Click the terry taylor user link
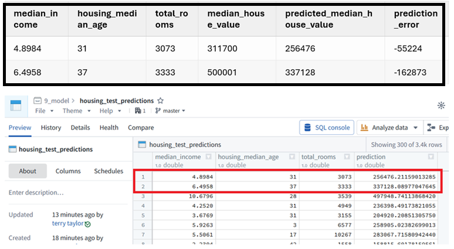 tap(68, 223)
